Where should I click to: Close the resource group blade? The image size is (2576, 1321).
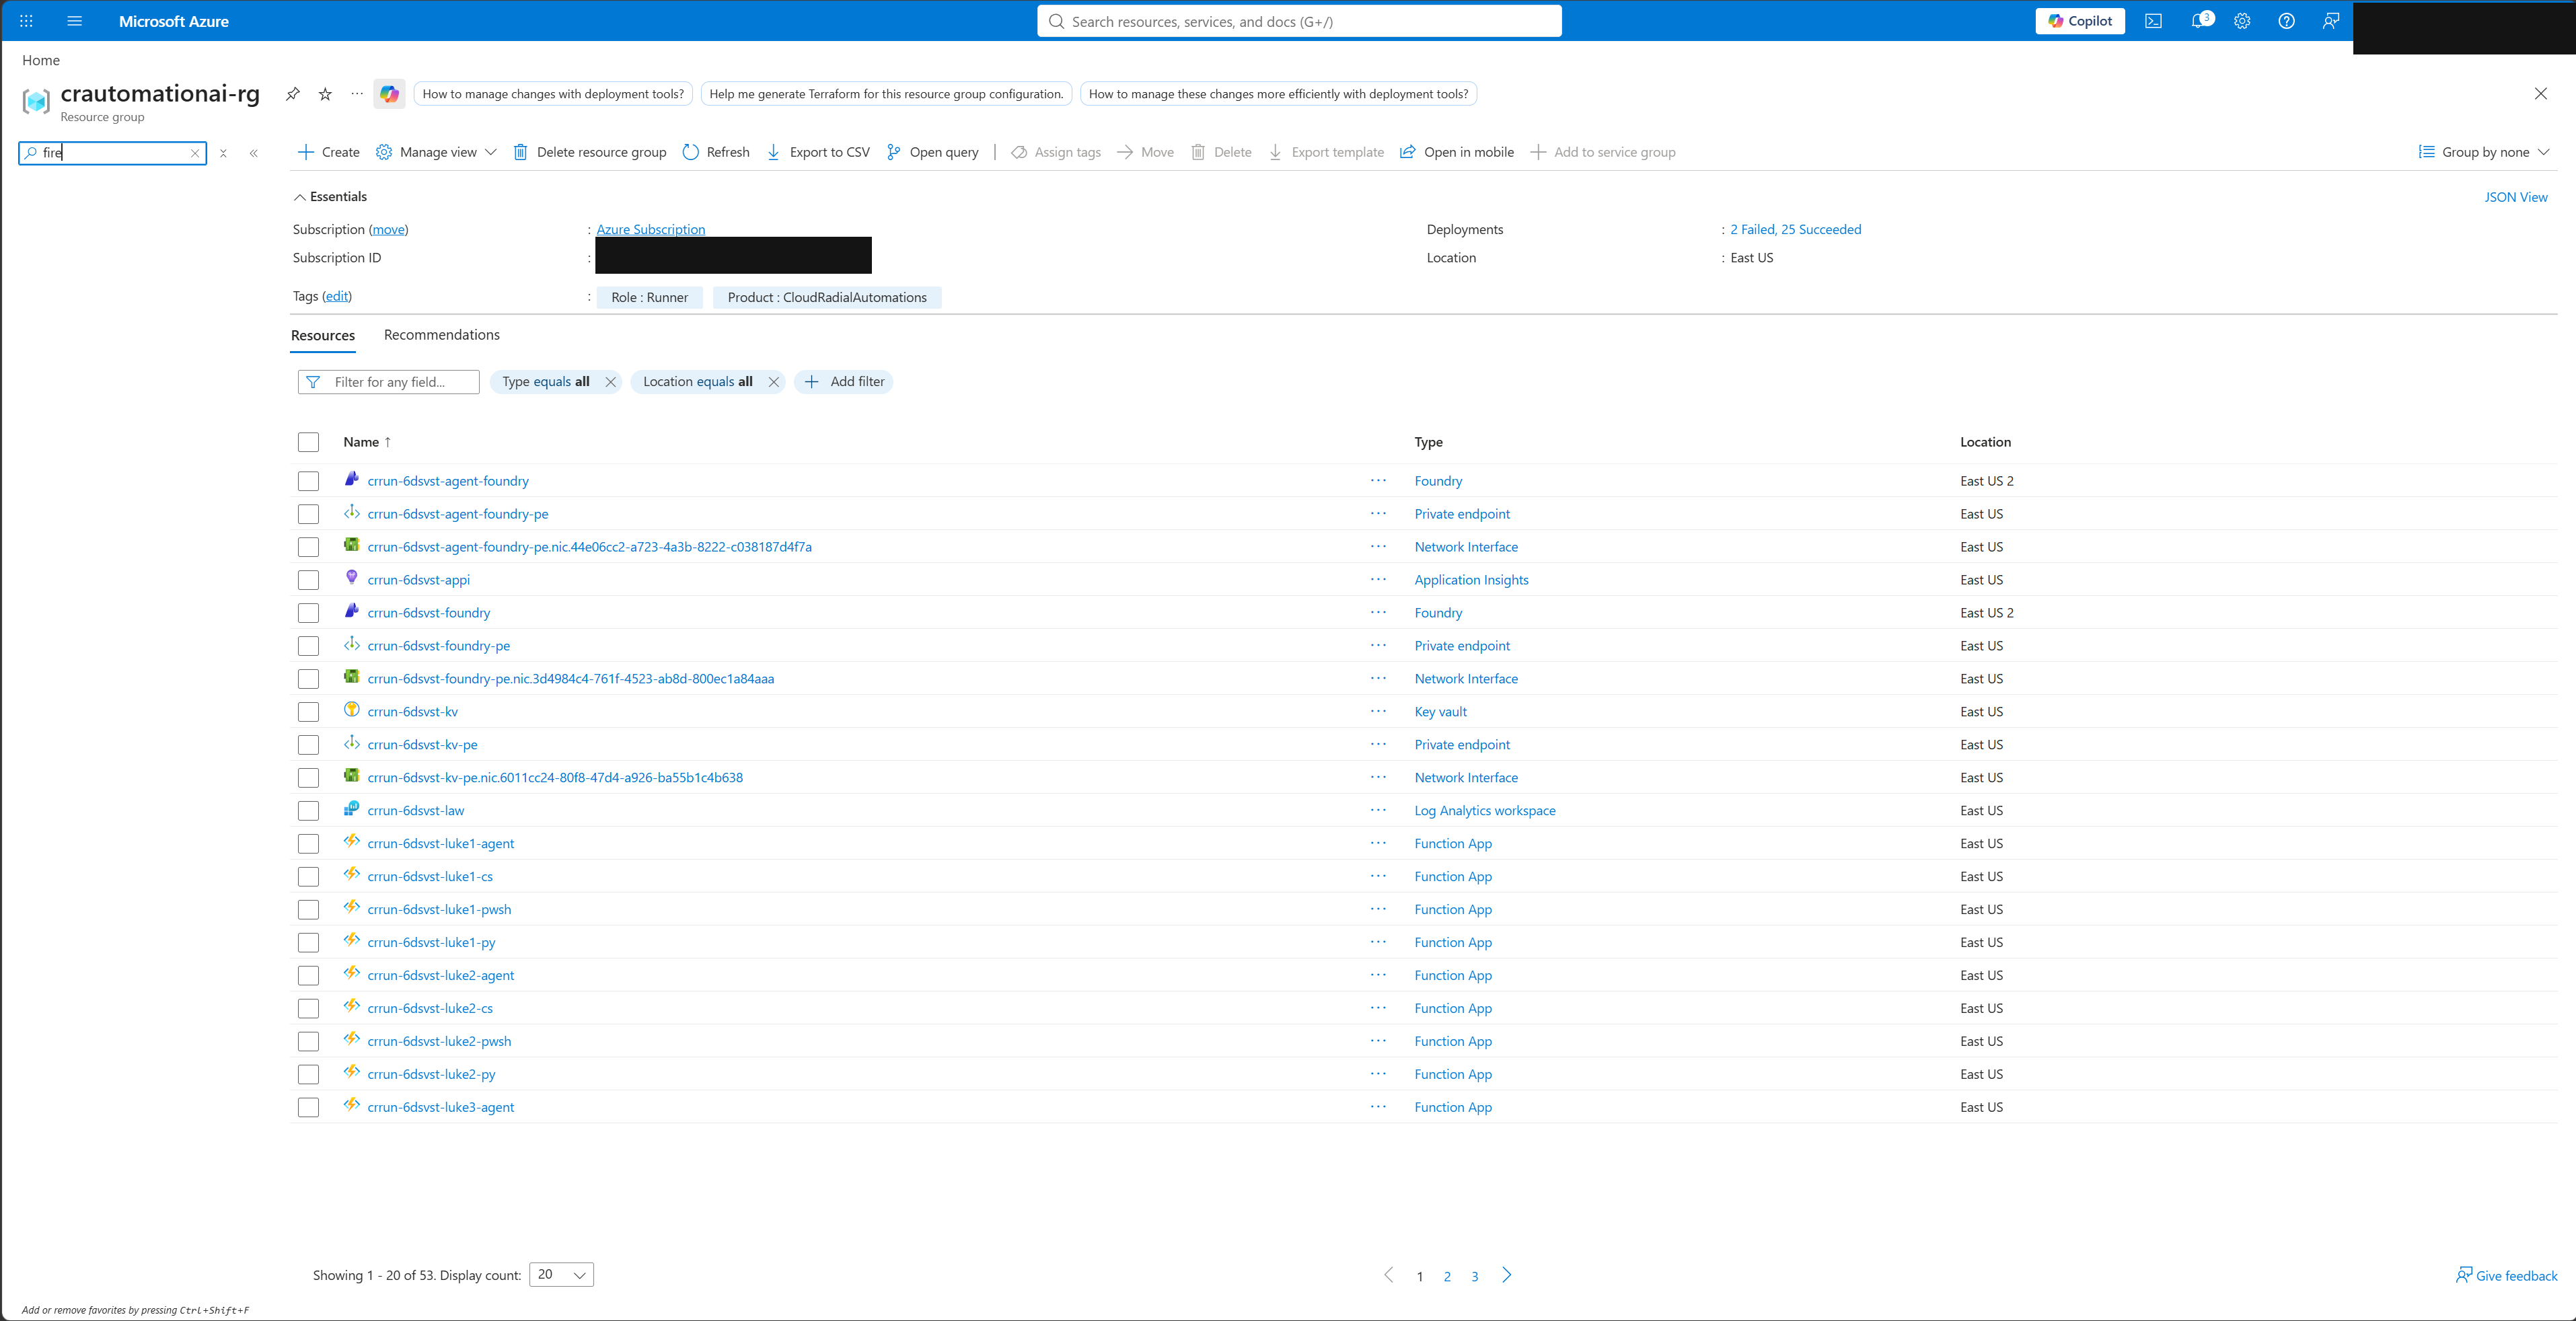pyautogui.click(x=2541, y=94)
